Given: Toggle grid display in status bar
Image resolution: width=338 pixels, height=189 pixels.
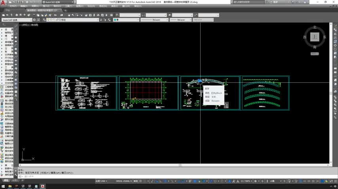Looking at the screenshot, I should pos(141,181).
